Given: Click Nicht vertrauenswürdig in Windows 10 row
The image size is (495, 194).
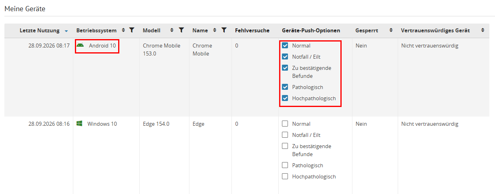Looking at the screenshot, I should [430, 124].
